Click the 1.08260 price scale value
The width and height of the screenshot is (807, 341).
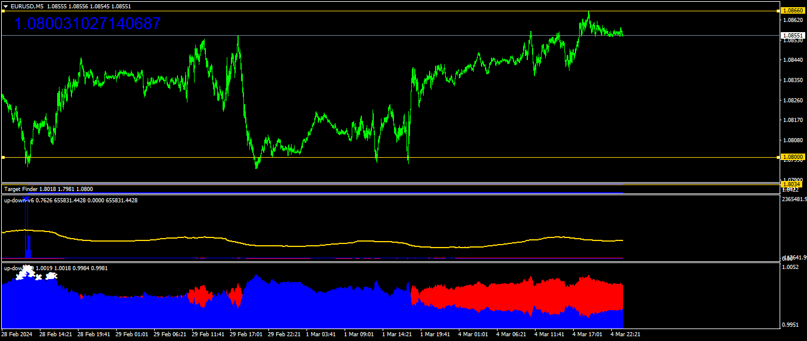tap(794, 101)
